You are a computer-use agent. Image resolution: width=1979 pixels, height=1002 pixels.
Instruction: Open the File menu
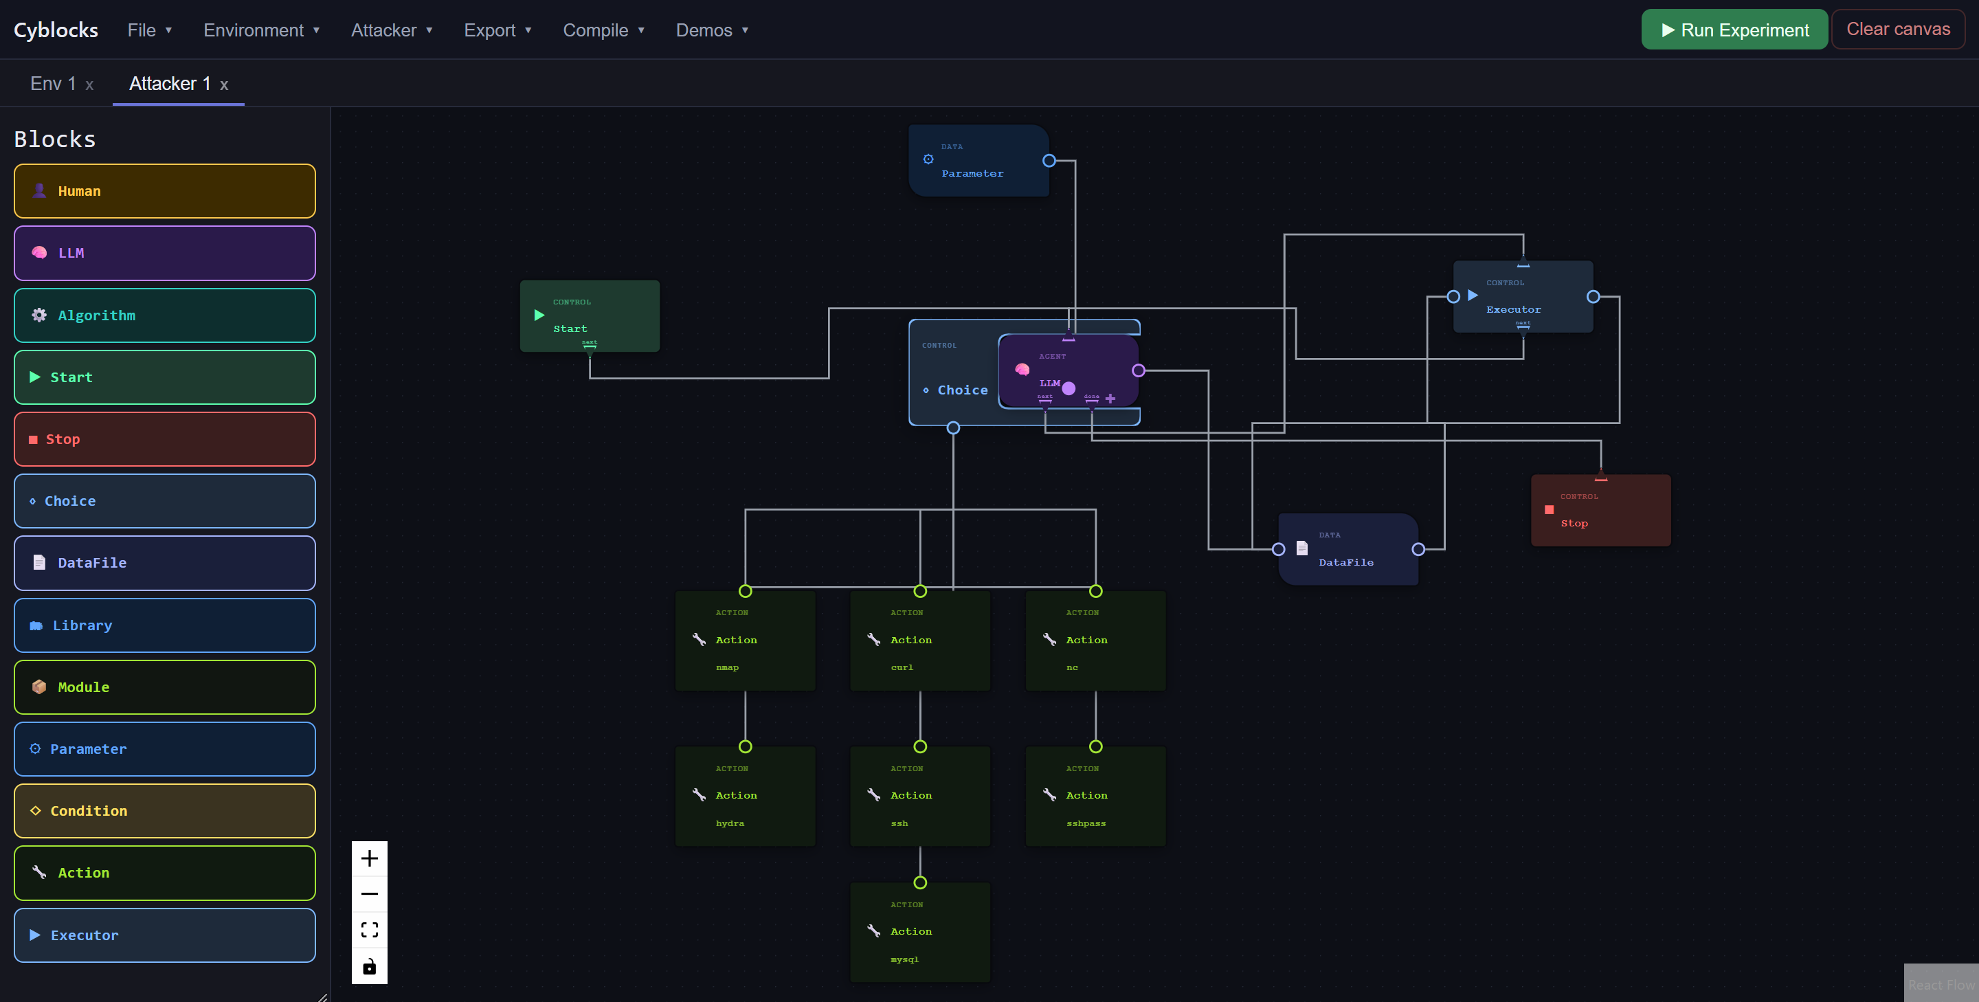[x=149, y=30]
